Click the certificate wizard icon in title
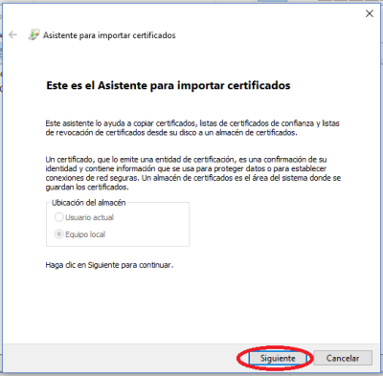The width and height of the screenshot is (383, 376). click(x=34, y=34)
